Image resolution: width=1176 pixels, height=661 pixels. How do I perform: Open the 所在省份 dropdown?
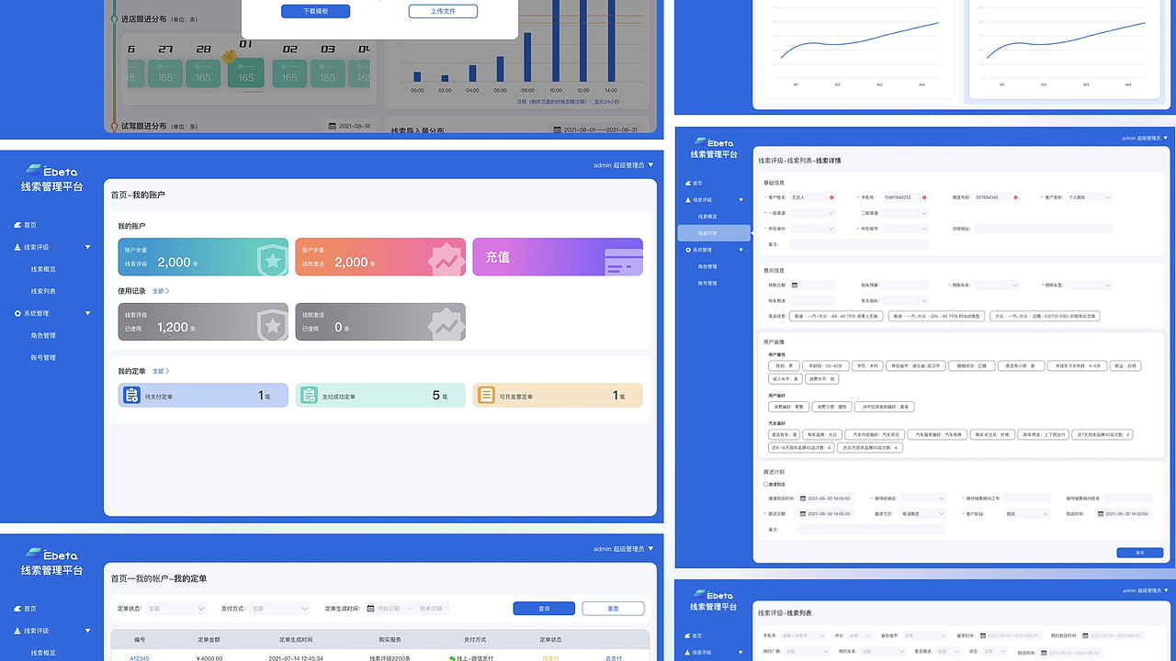click(x=812, y=229)
